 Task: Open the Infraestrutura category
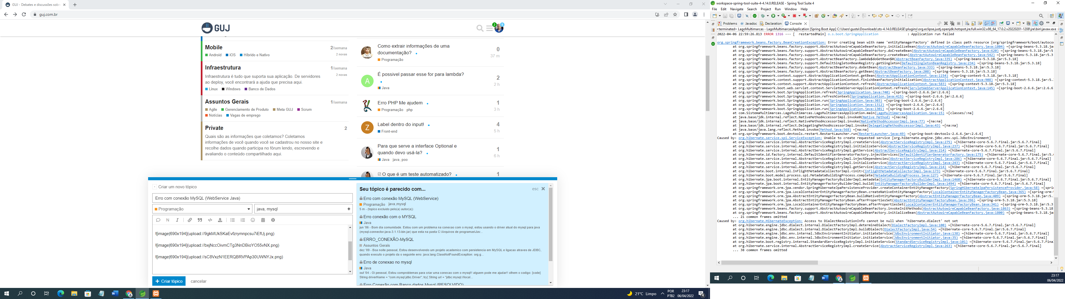(223, 67)
